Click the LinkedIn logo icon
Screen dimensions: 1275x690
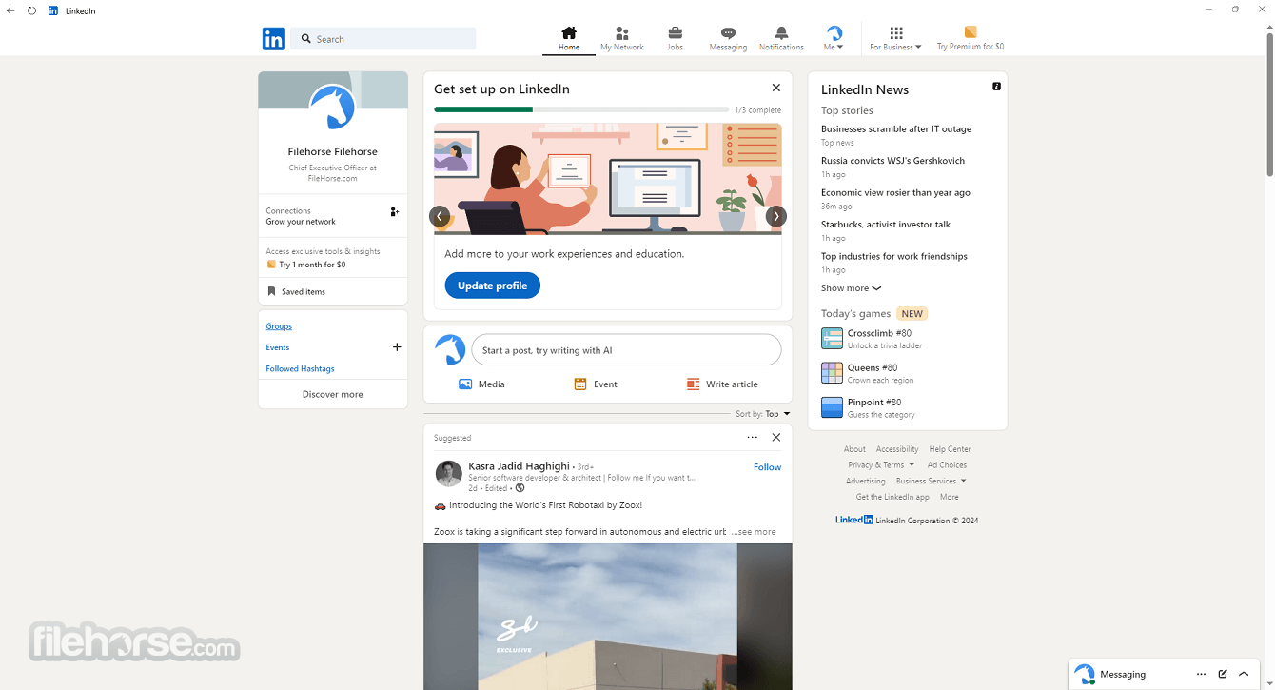coord(273,39)
